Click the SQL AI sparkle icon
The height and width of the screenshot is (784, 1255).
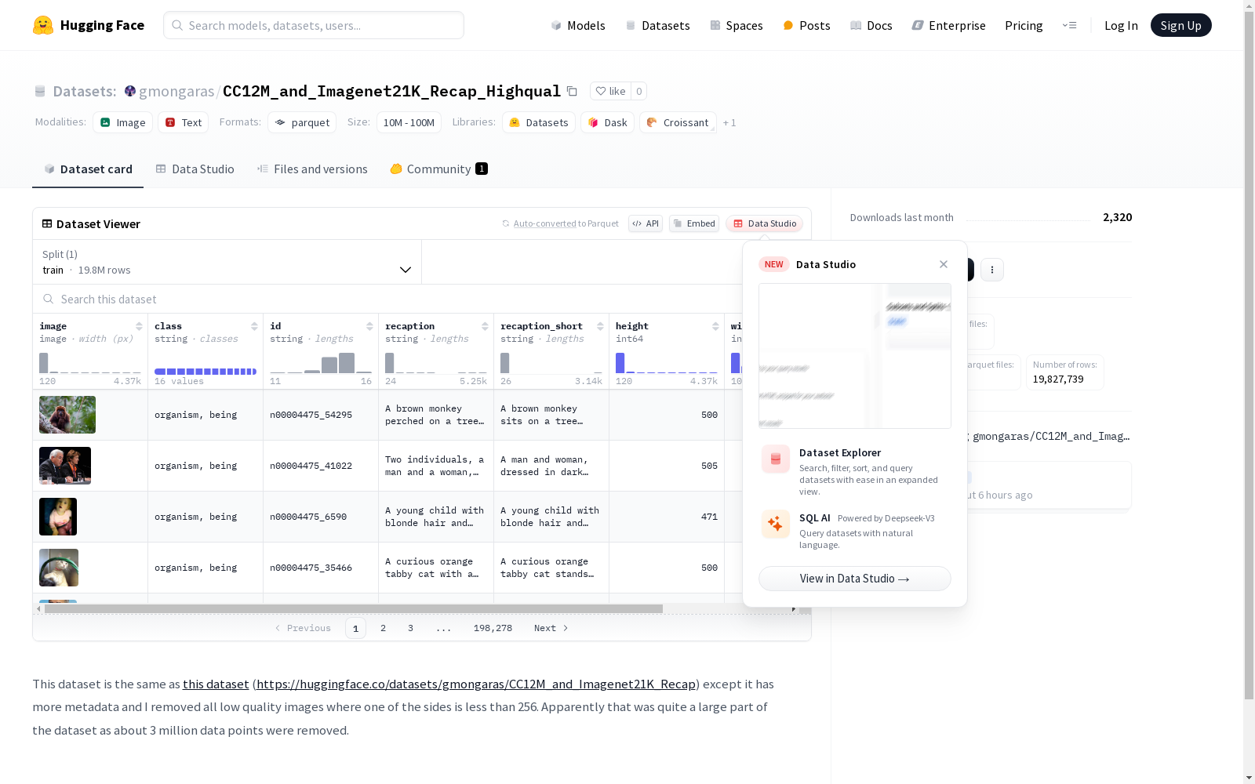pos(776,524)
